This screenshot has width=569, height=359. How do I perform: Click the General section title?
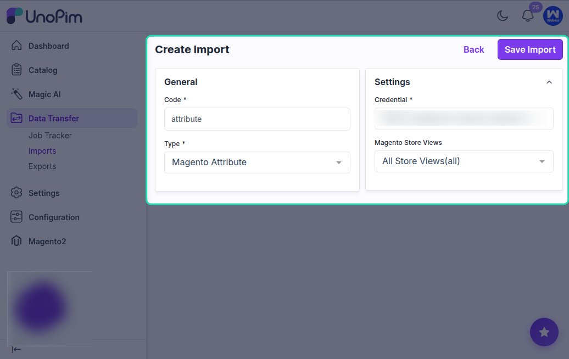[x=181, y=82]
